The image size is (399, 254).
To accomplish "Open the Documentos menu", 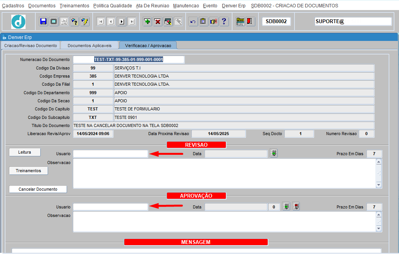I will click(42, 5).
